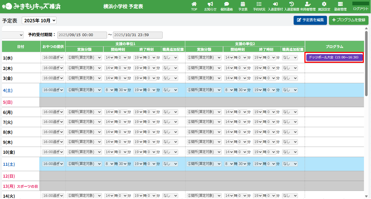
Task: Expand おやつの提供 dropdown for 1(水)
Action: [53, 57]
